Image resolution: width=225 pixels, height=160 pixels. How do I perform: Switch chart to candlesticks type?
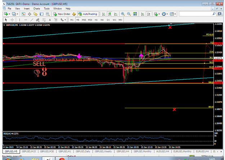(110, 14)
